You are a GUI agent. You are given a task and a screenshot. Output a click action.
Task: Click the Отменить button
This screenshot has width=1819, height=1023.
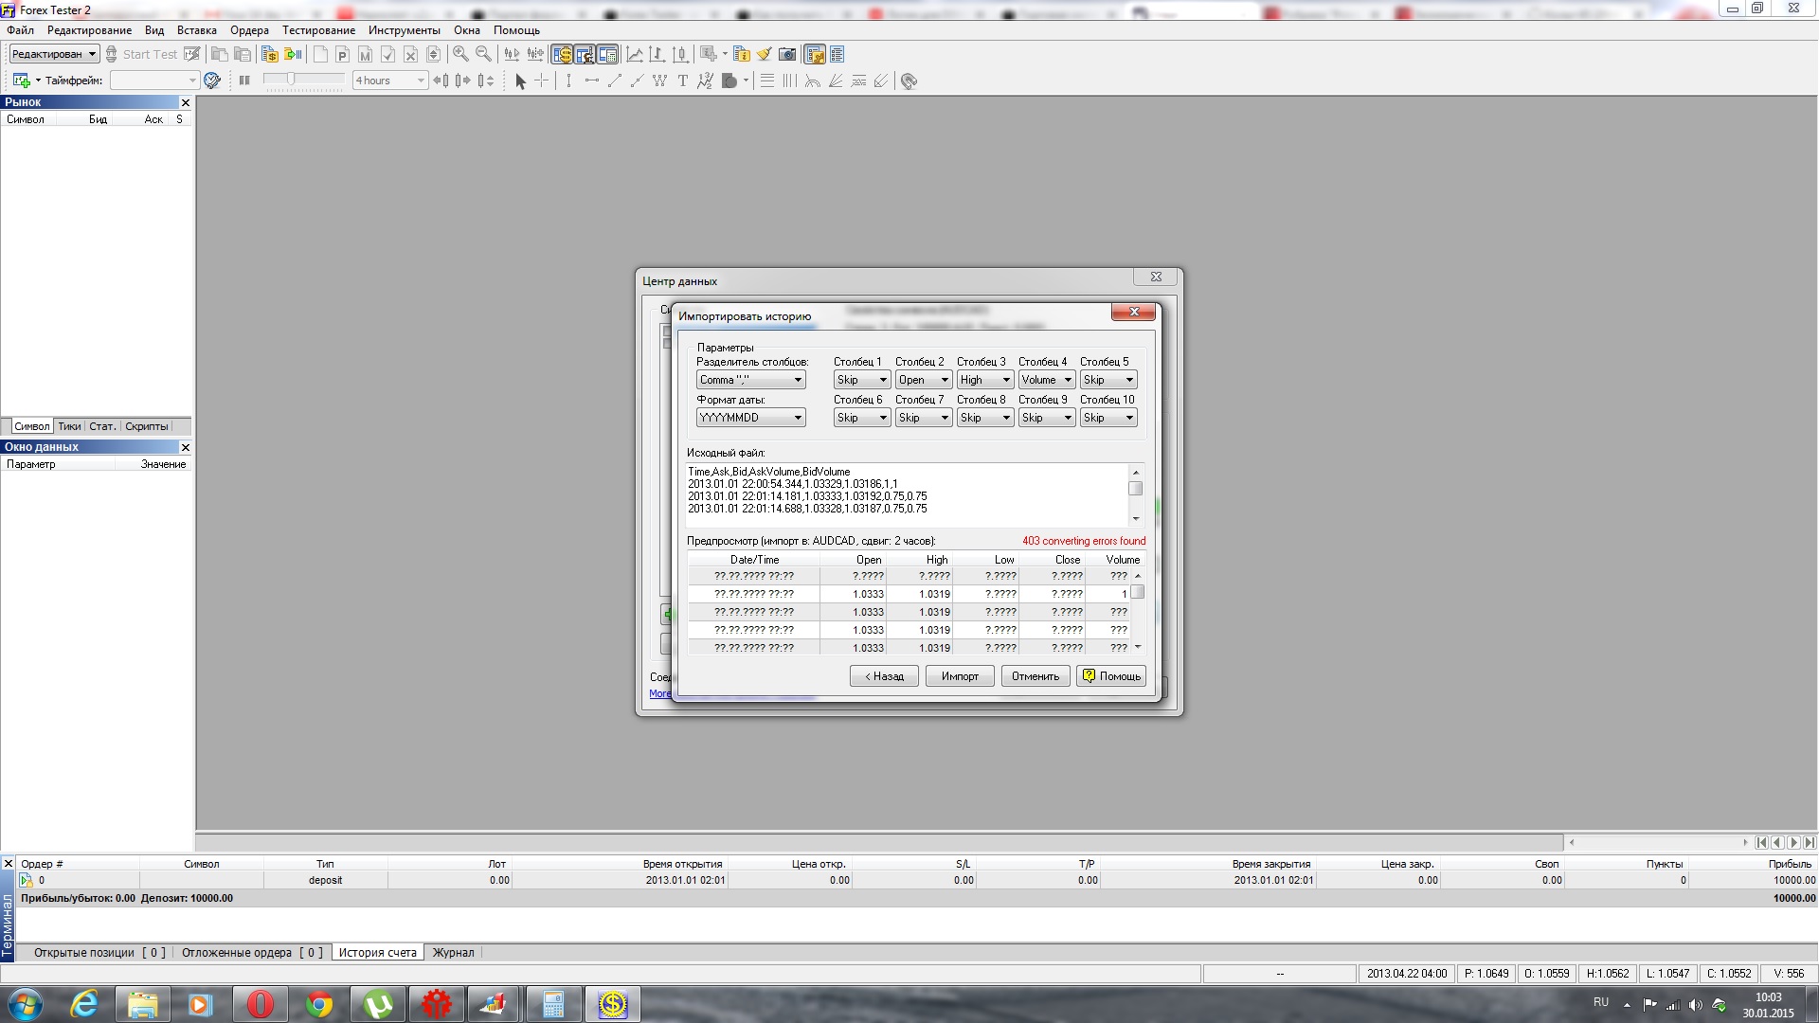pyautogui.click(x=1036, y=676)
